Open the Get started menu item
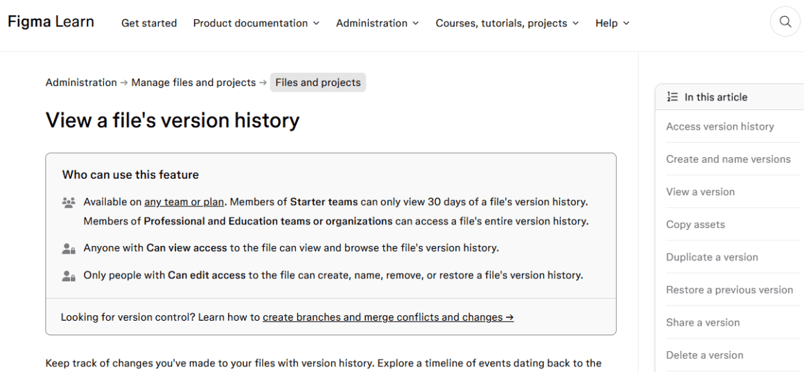The image size is (804, 372). [x=149, y=23]
